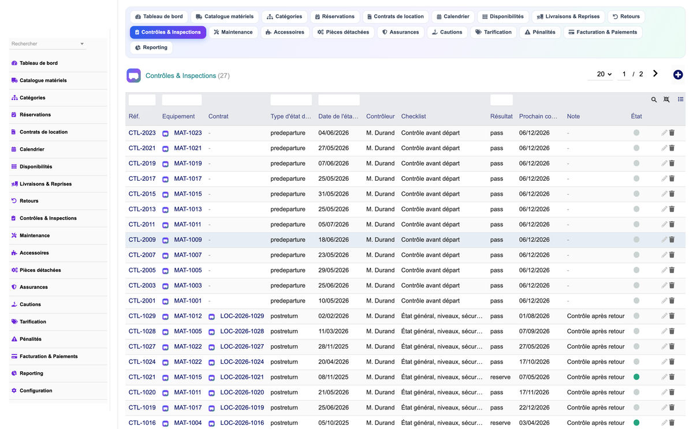Open the Rechercher sidebar dropdown

click(x=48, y=44)
